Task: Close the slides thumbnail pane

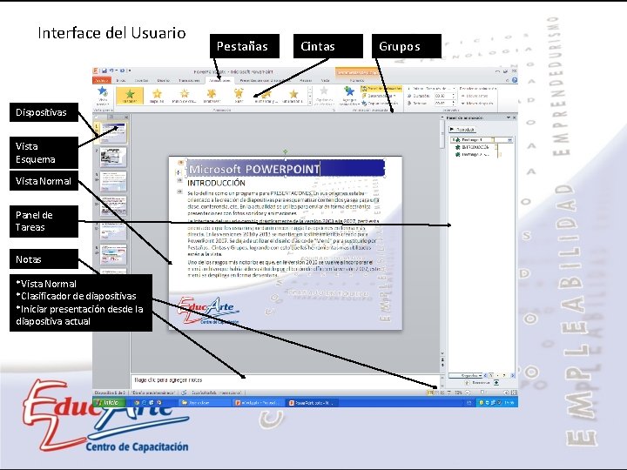Action: coord(126,117)
